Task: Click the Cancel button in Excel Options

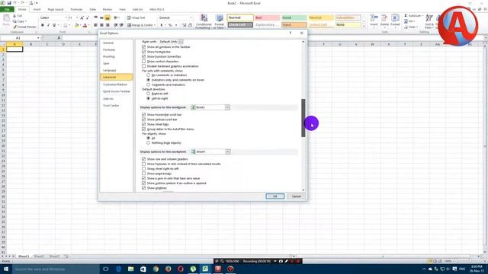Action: (296, 196)
